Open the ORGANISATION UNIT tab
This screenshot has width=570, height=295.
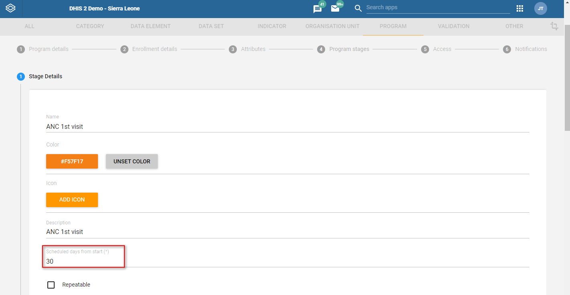[332, 26]
